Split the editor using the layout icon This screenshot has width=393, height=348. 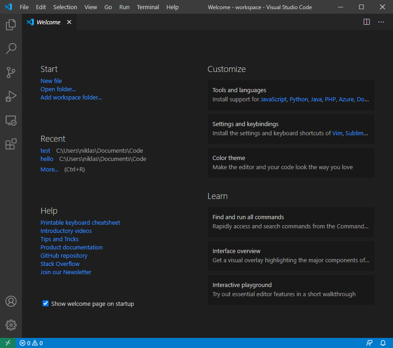pos(366,22)
